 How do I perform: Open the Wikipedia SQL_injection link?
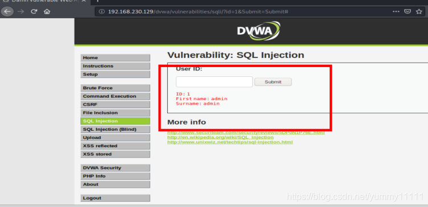(x=220, y=138)
